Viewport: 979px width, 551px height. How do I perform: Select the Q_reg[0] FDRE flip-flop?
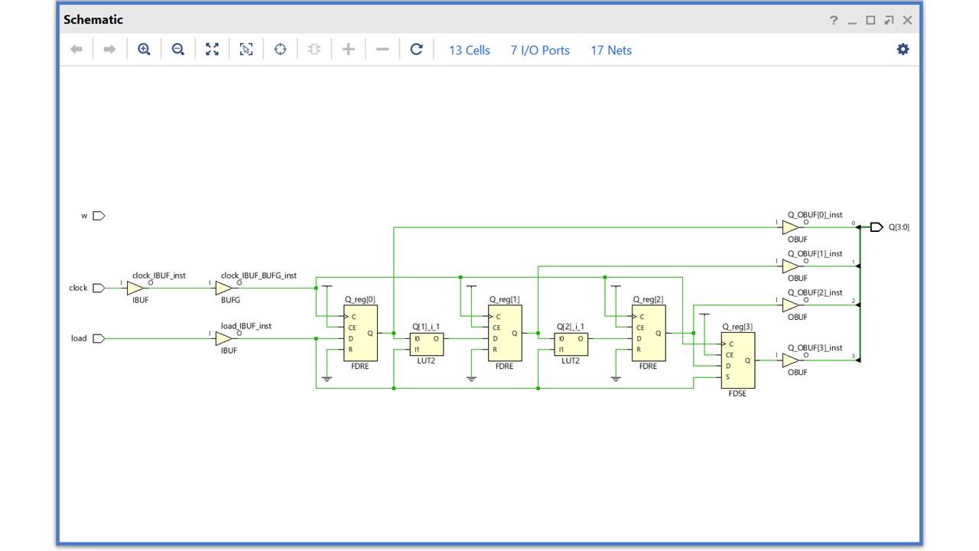(x=360, y=332)
